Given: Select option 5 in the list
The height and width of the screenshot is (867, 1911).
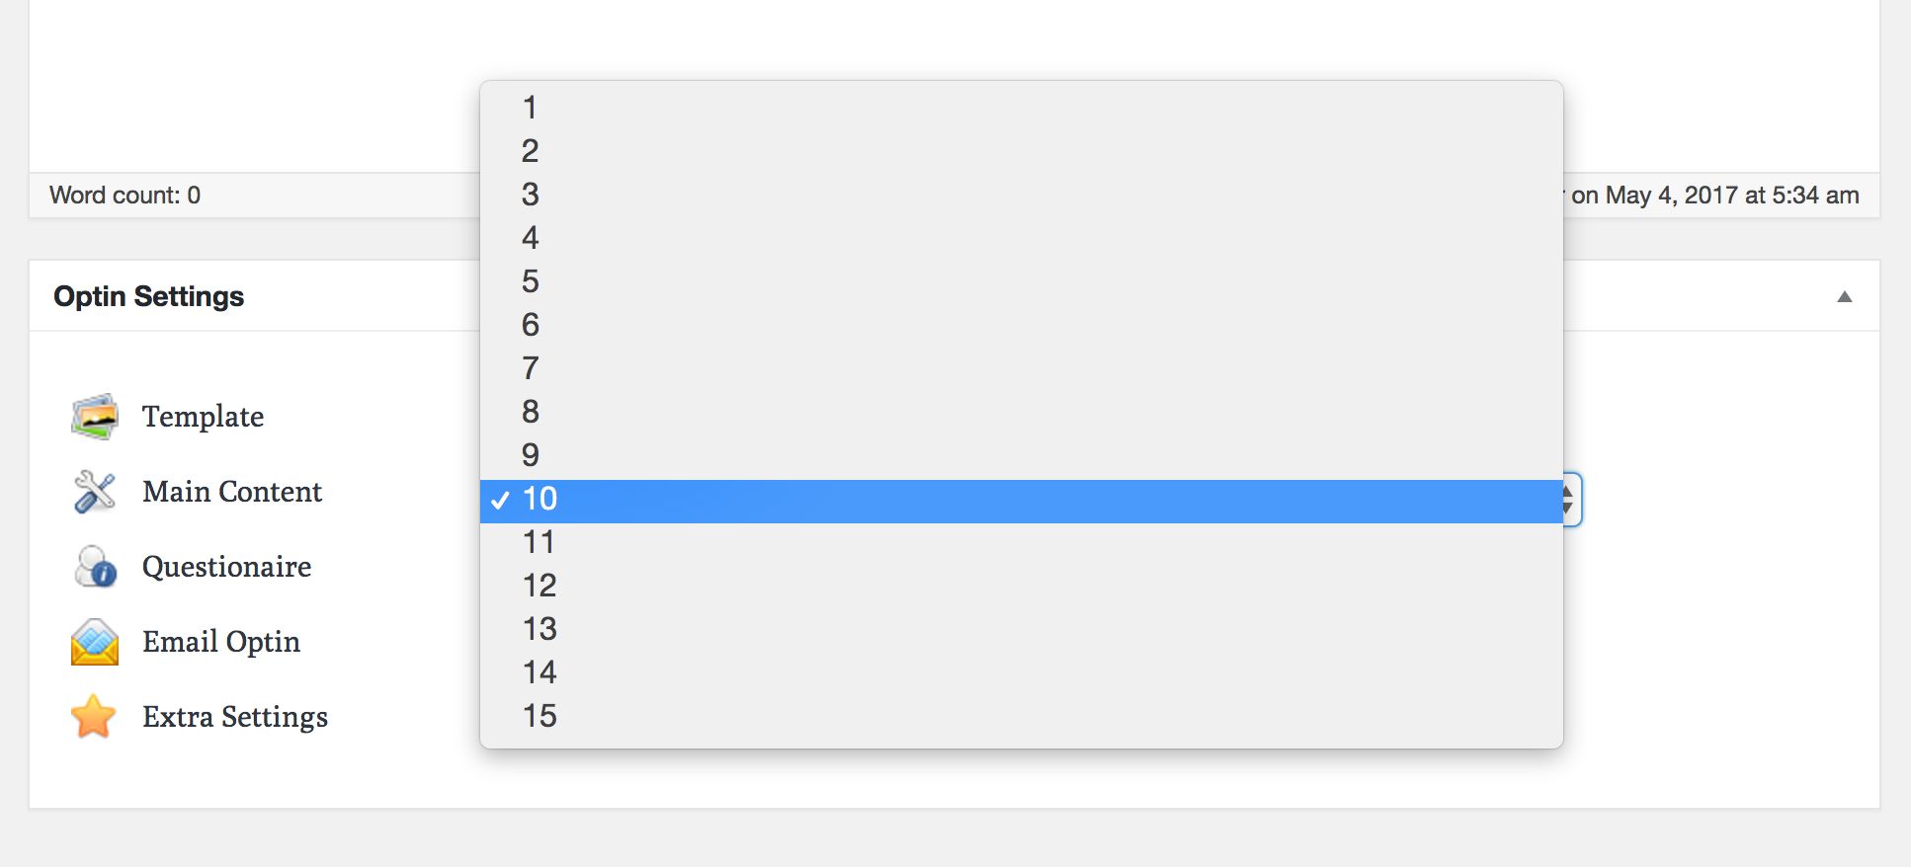Looking at the screenshot, I should 1021,280.
